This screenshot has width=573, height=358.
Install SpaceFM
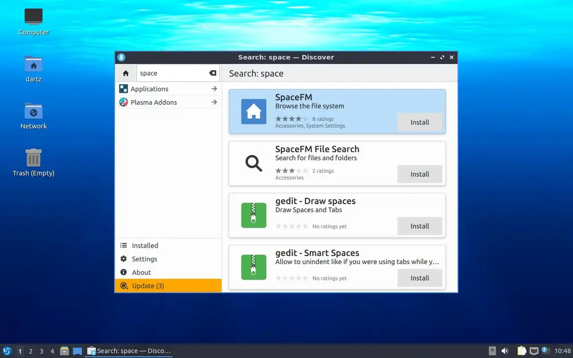[x=420, y=122]
